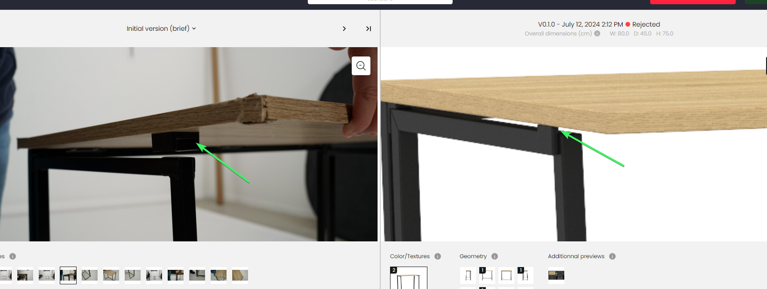
Task: Open the empty room thumbnail left of the outlined one
Action: 47,275
